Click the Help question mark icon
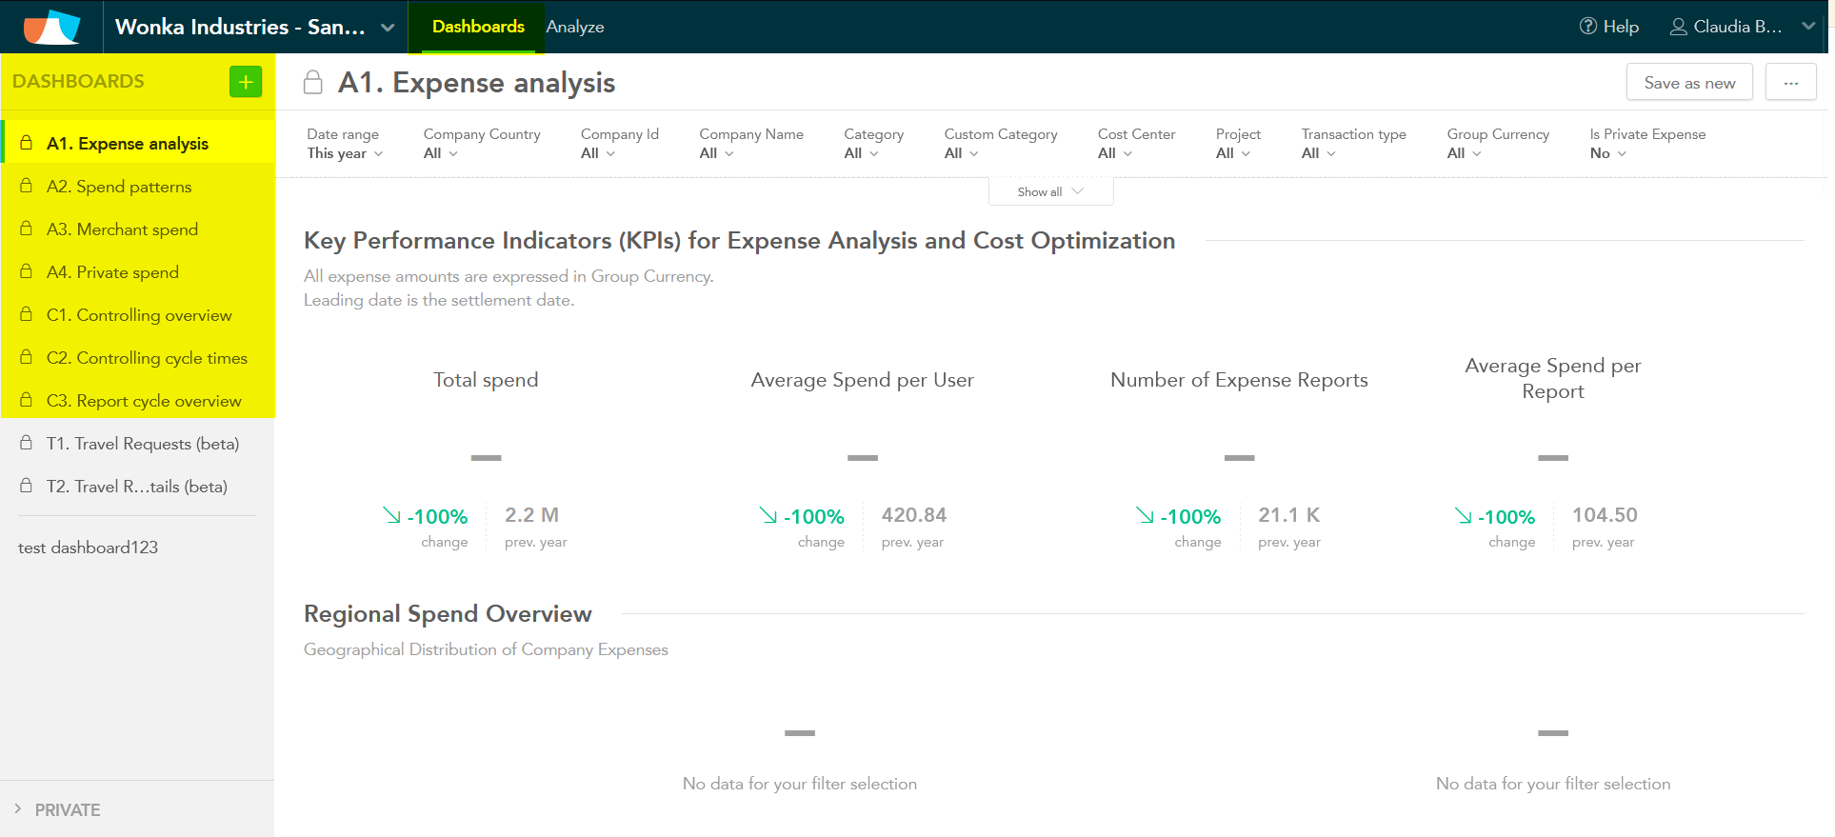The width and height of the screenshot is (1835, 837). point(1587,27)
